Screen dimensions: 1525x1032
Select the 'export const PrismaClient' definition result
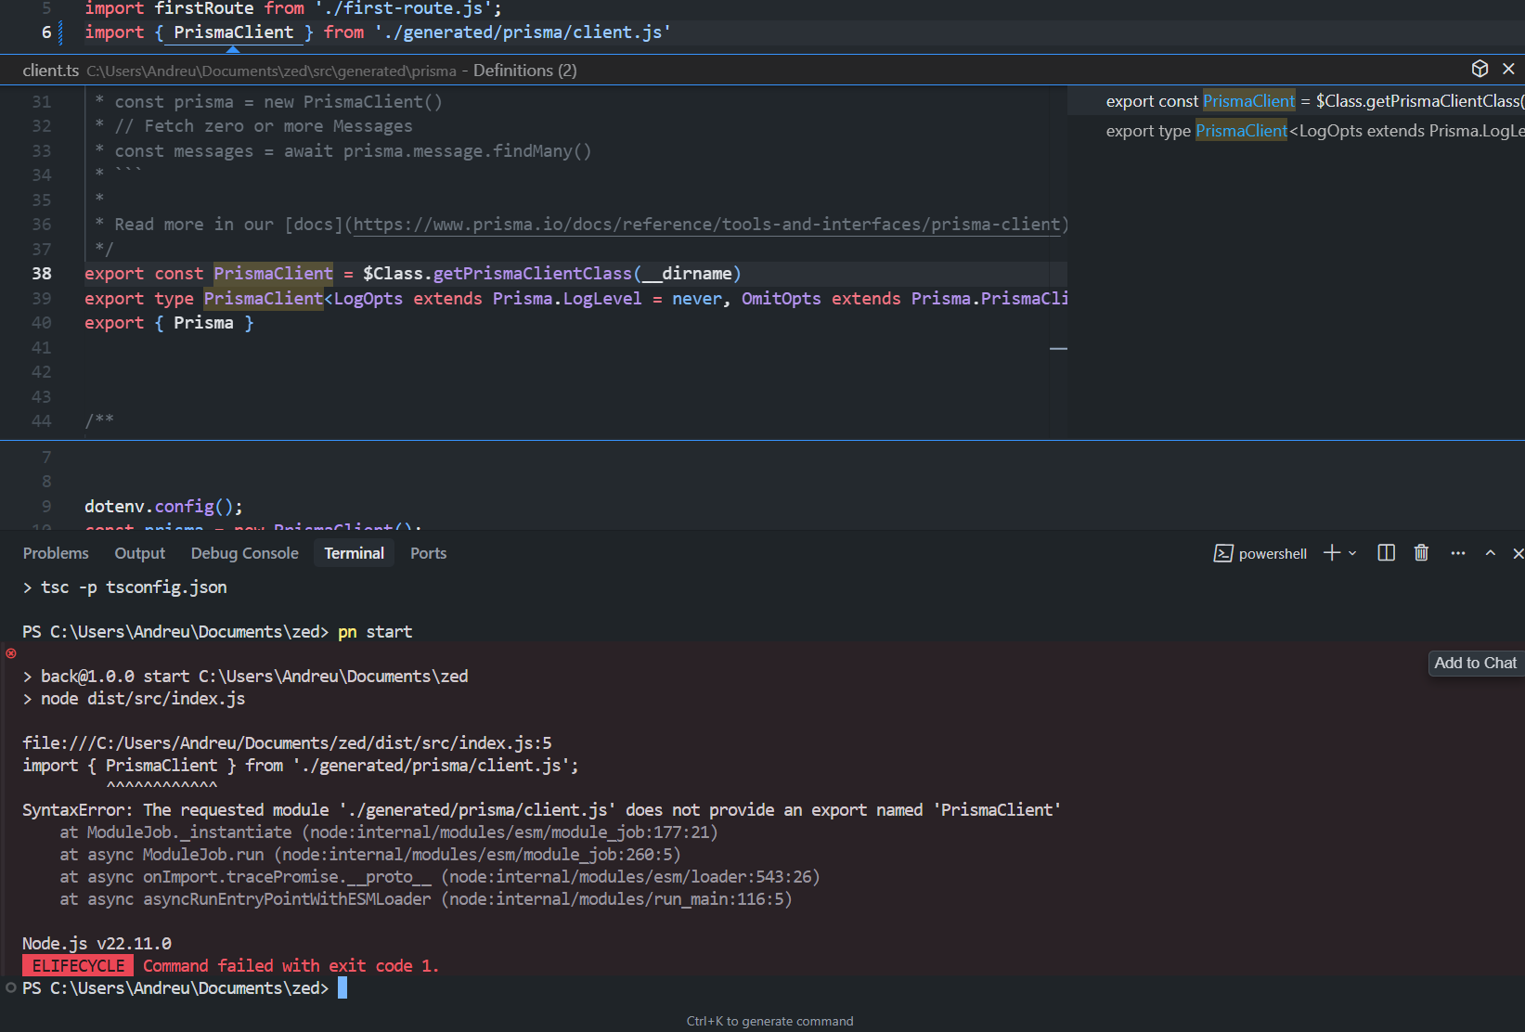point(1297,101)
